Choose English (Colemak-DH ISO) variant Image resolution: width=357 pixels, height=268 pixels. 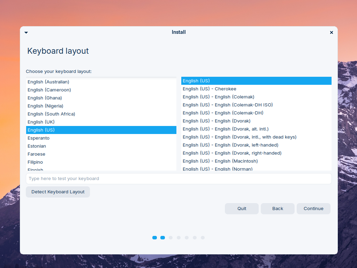[x=256, y=105]
